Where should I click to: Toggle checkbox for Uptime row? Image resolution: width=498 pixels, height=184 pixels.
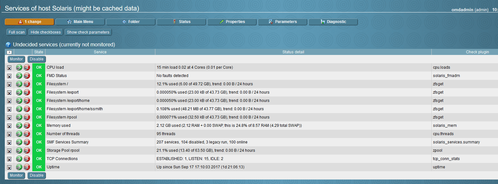coord(9,168)
